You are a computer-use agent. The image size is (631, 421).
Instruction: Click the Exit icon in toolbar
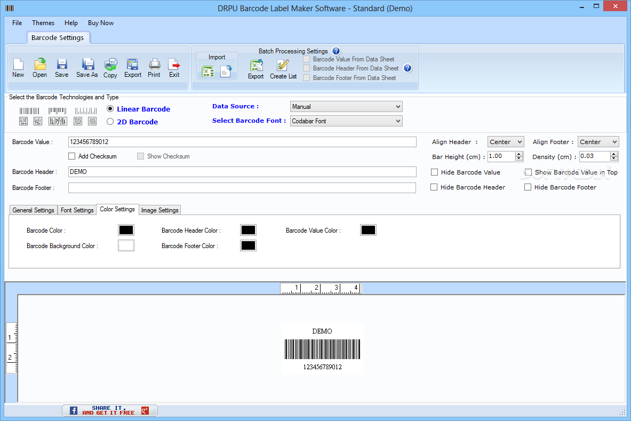click(x=174, y=68)
